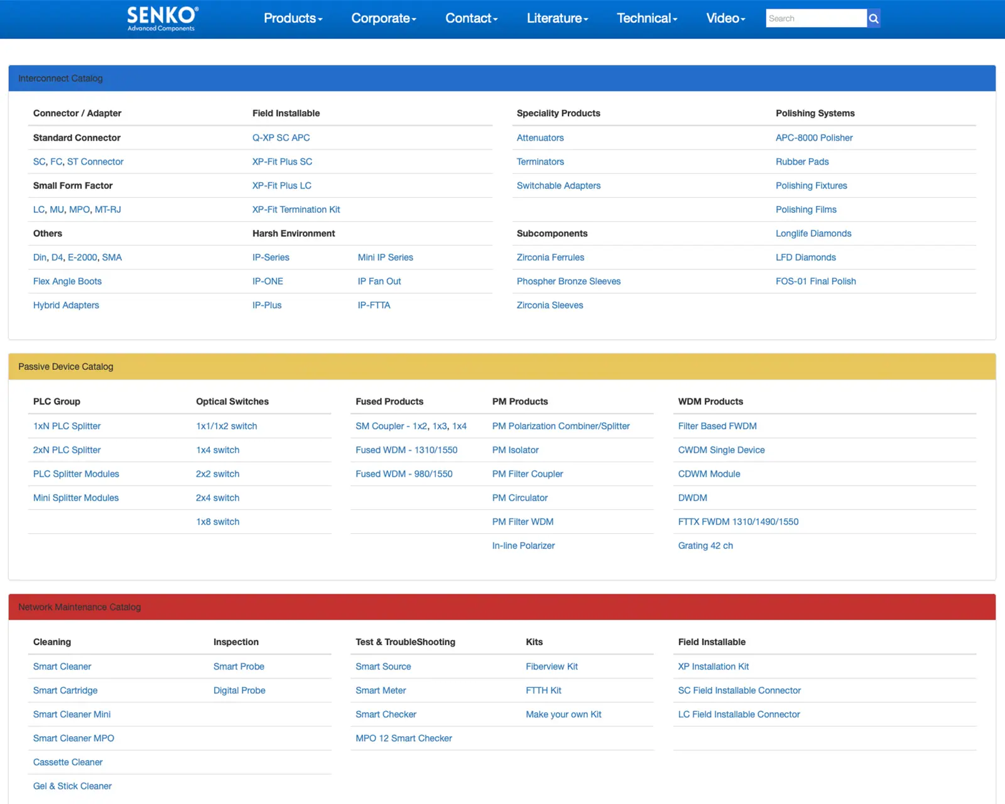
Task: Open the Rubber Pads link
Action: 802,161
